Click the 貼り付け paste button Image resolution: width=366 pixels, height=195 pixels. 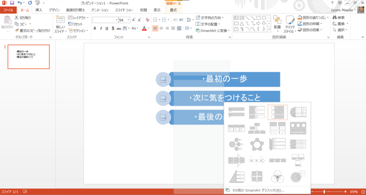[x=7, y=24]
